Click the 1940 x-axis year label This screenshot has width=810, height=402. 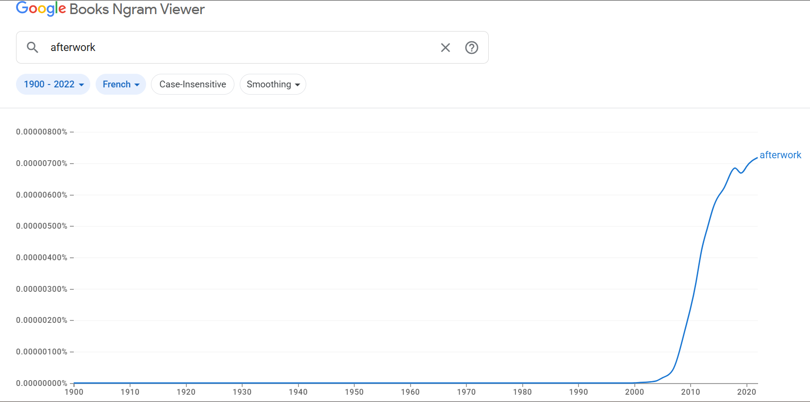(298, 392)
